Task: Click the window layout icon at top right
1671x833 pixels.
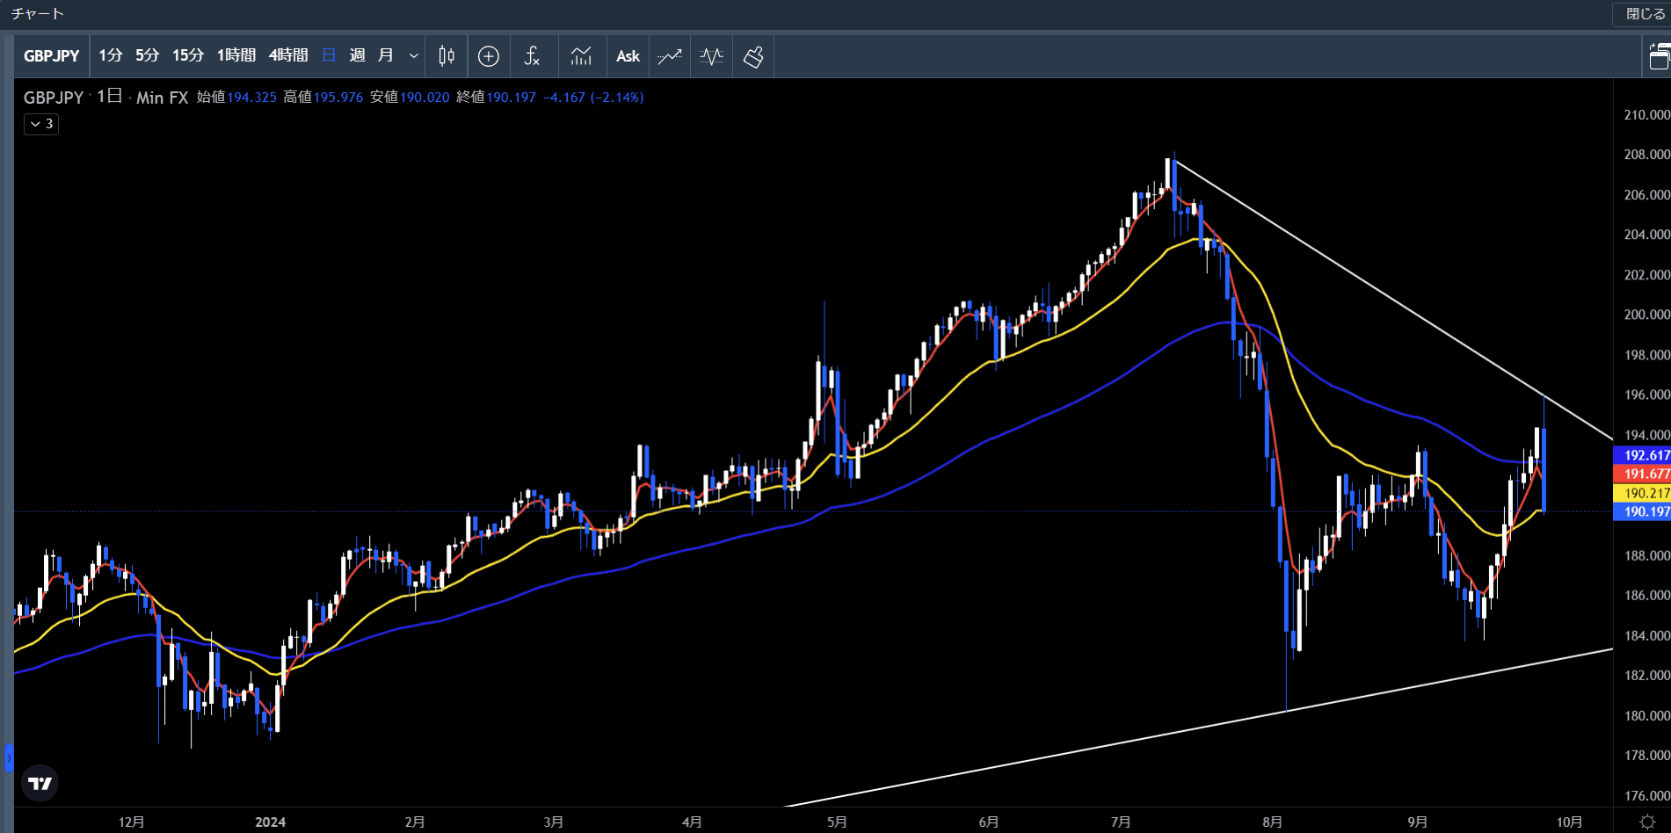Action: tap(1660, 56)
